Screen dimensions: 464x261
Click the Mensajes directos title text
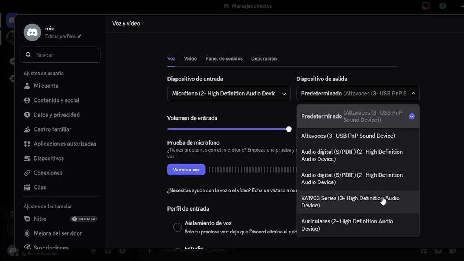pyautogui.click(x=252, y=6)
